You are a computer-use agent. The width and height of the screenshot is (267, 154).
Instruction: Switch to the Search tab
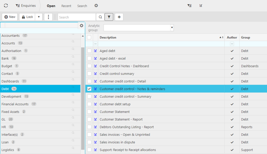(82, 6)
